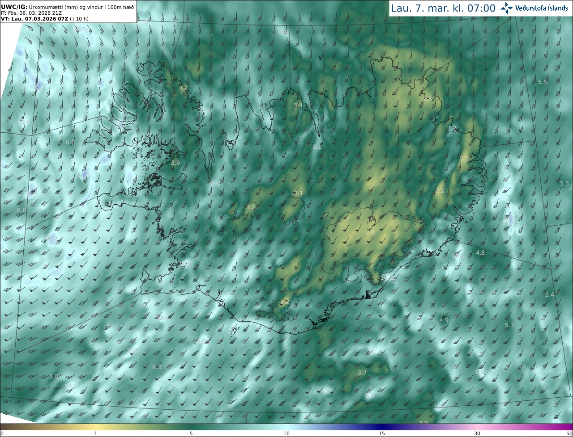The height and width of the screenshot is (437, 573).
Task: Click the dark blue colour near scale value 15
Action: click(x=382, y=427)
